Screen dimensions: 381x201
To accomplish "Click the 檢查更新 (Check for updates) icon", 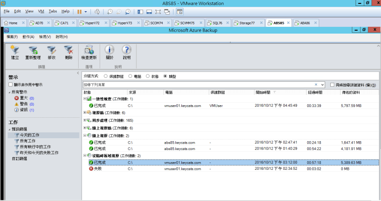I will click(89, 52).
